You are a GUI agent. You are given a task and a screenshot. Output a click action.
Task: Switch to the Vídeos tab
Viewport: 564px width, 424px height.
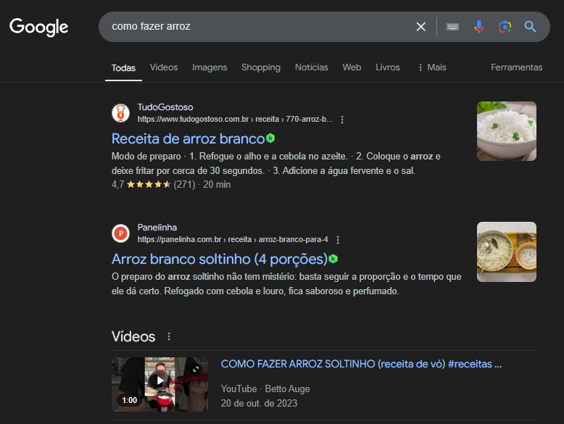coord(164,67)
